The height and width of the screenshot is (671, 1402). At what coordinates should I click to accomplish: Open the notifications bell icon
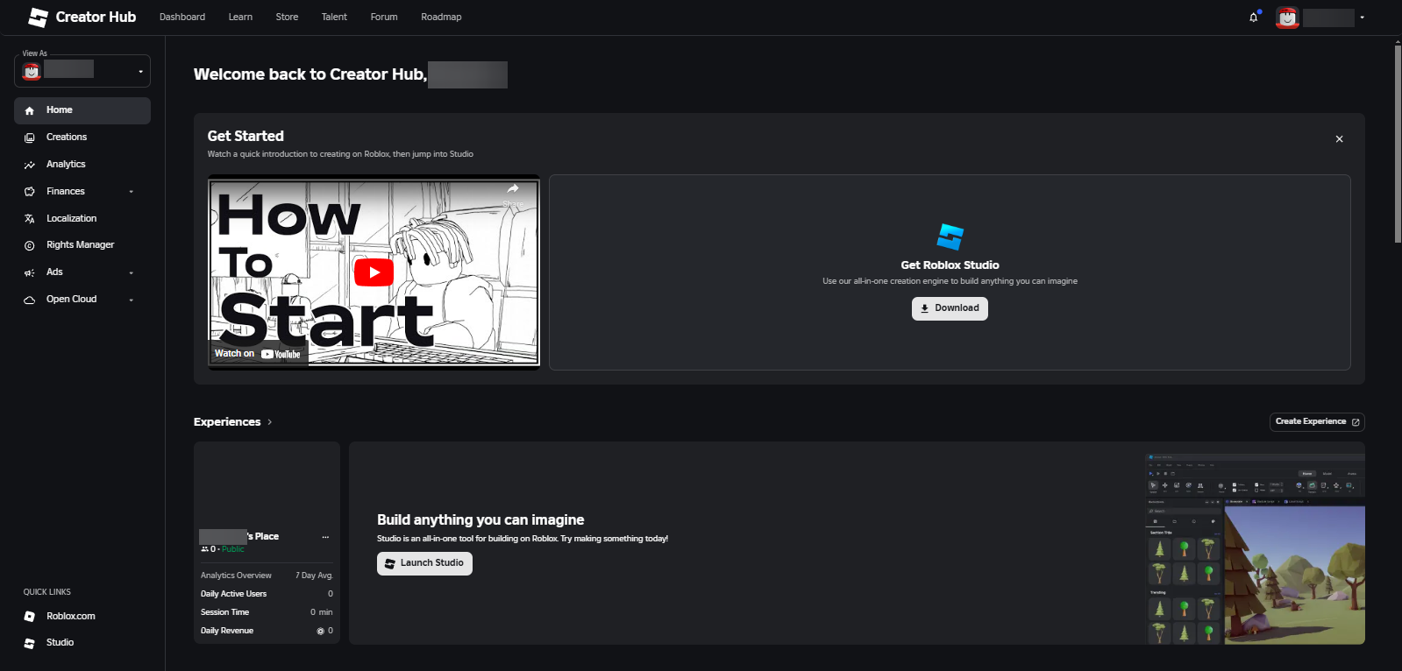pyautogui.click(x=1254, y=18)
